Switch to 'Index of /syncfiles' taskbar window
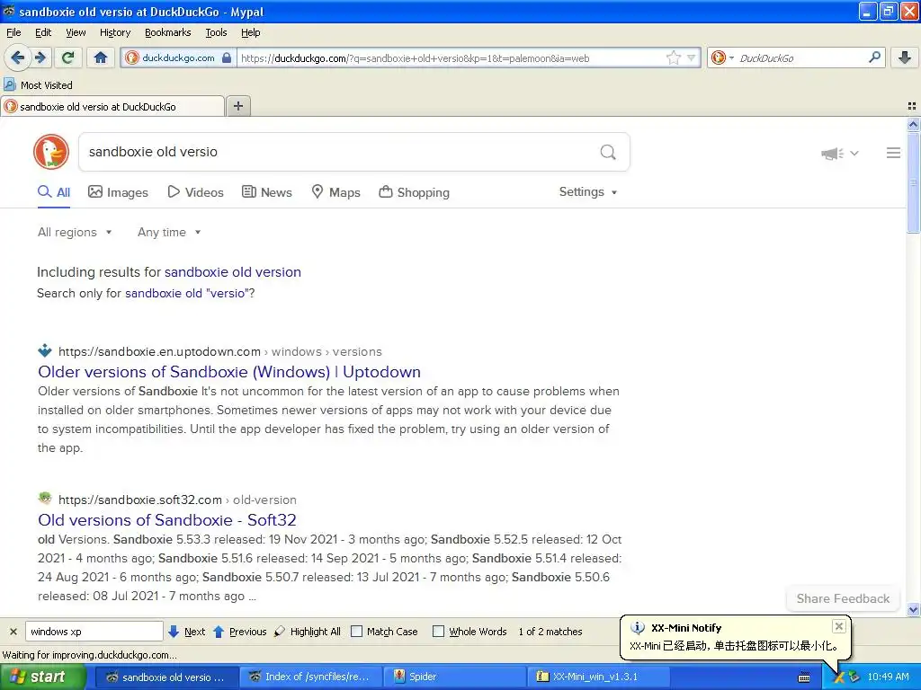 310,677
